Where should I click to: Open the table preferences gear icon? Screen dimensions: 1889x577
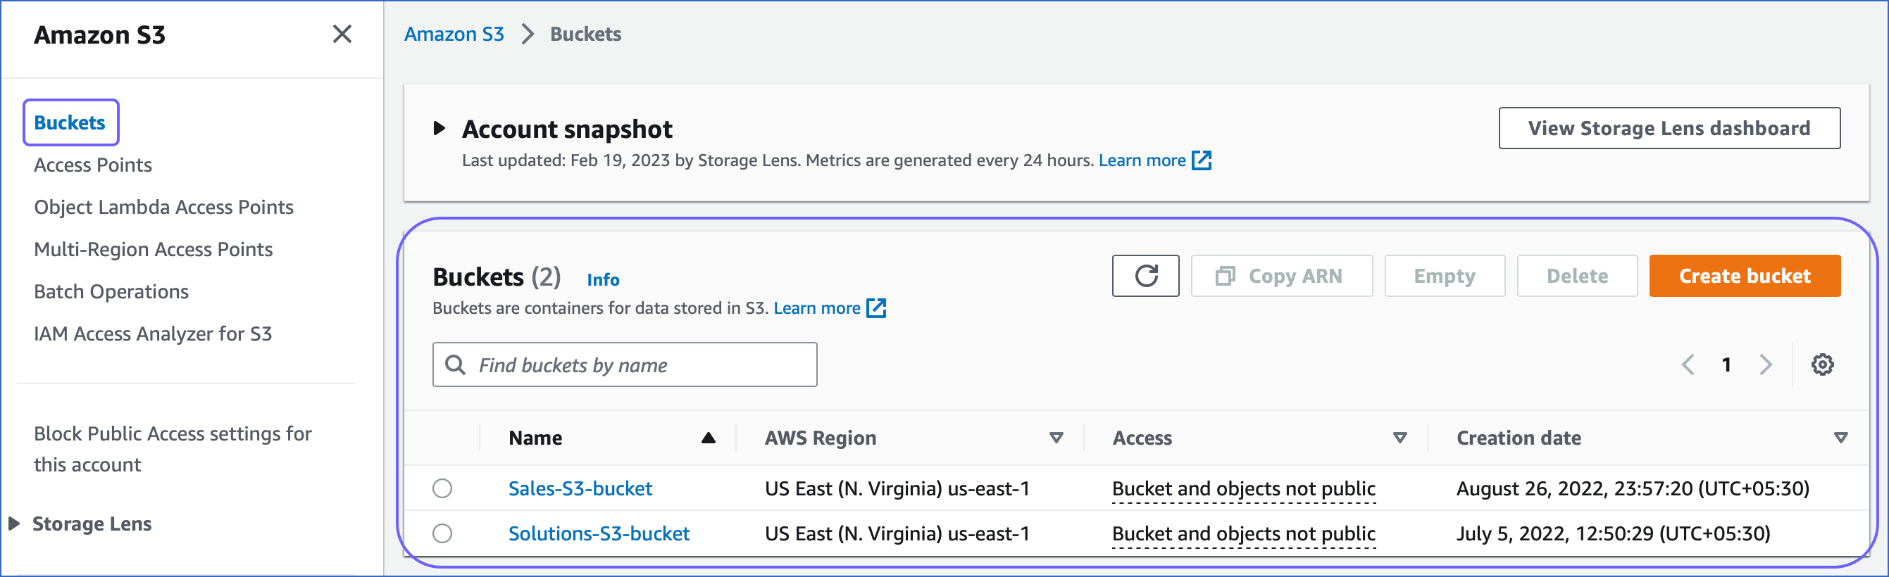tap(1821, 364)
